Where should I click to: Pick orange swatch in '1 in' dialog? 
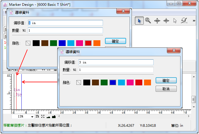pyautogui.click(x=97, y=43)
